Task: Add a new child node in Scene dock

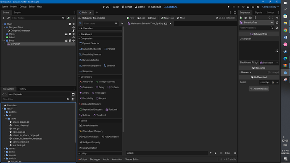Action: (3, 18)
